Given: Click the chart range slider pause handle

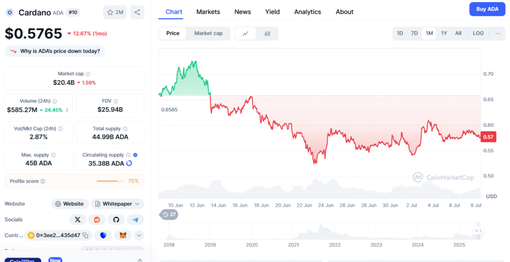Looking at the screenshot, I should (478, 231).
